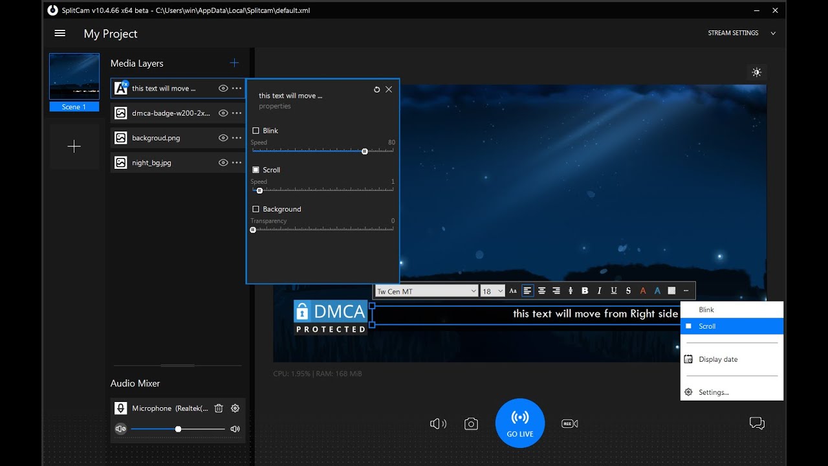828x466 pixels.
Task: Delete the microphone audio source
Action: click(x=219, y=408)
